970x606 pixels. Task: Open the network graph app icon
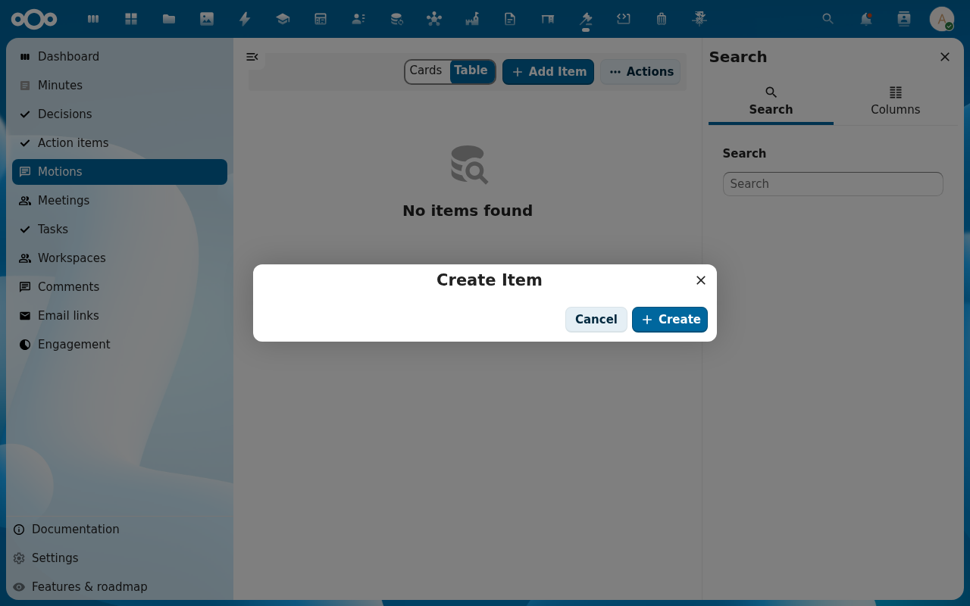coord(434,19)
